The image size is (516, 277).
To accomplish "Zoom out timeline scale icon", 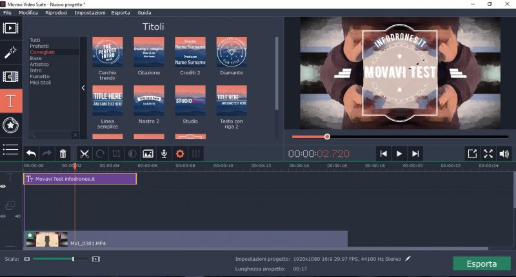I will (27, 259).
